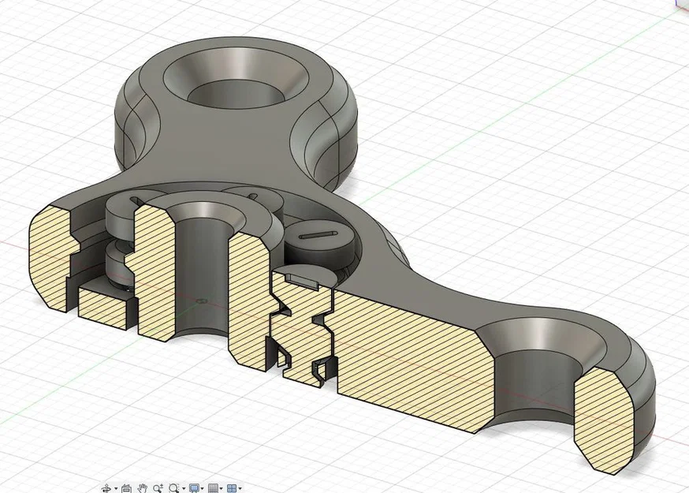Image resolution: width=689 pixels, height=493 pixels.
Task: Click the Fit tool to frame the model
Action: (172, 487)
